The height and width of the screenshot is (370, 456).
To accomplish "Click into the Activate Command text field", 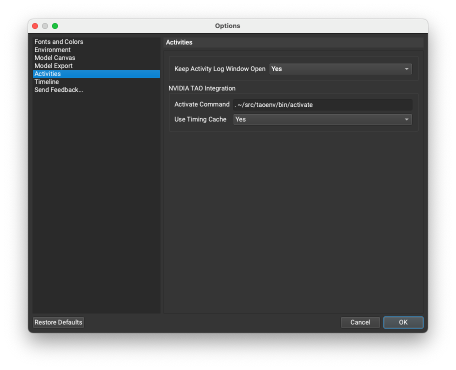I will click(322, 105).
